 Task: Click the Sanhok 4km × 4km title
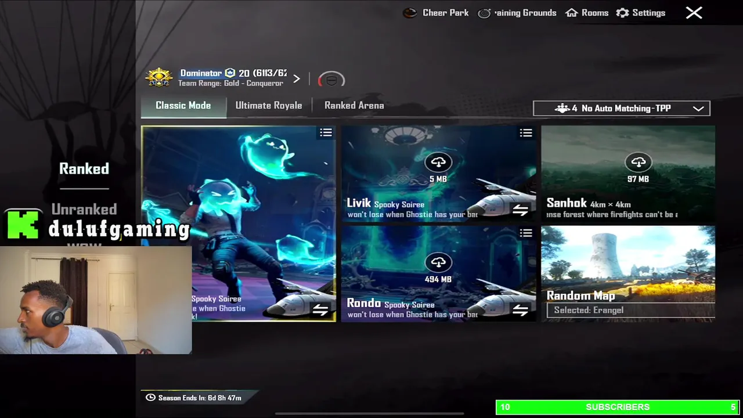pyautogui.click(x=589, y=203)
